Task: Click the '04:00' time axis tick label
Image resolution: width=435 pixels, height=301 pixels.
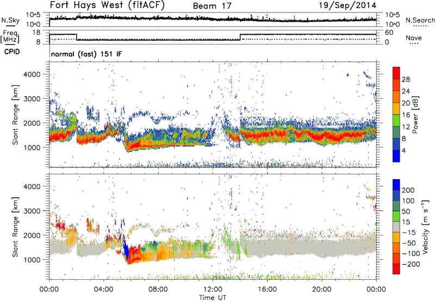Action: [x=104, y=290]
